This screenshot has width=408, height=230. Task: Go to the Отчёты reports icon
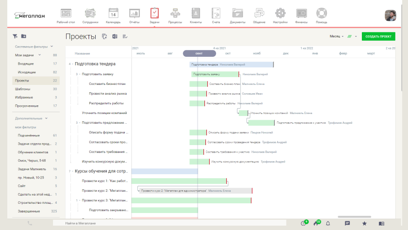coord(135,15)
